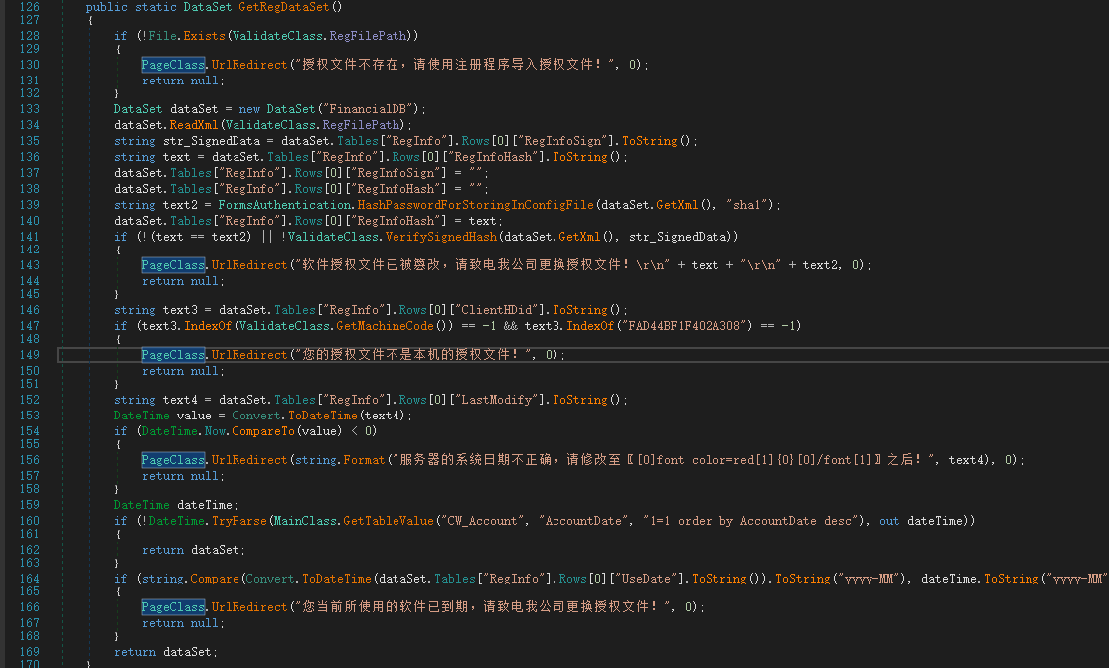Click "new DataSet" on line 133
Screen dimensions: 1109x668
(x=277, y=109)
